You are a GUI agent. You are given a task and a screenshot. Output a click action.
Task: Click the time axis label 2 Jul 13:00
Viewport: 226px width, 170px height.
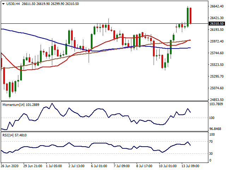tap(76, 166)
